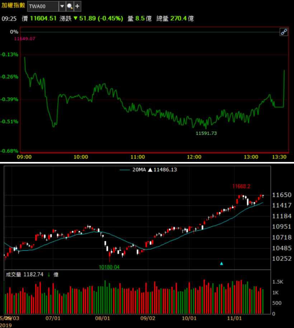Screen dimensions: 294x328
Task: Click the 10252 price axis label
Action: tap(282, 258)
